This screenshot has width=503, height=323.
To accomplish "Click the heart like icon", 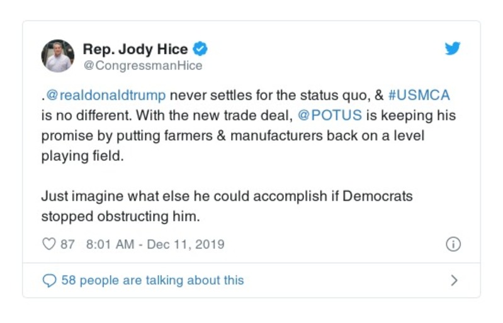I will (49, 244).
